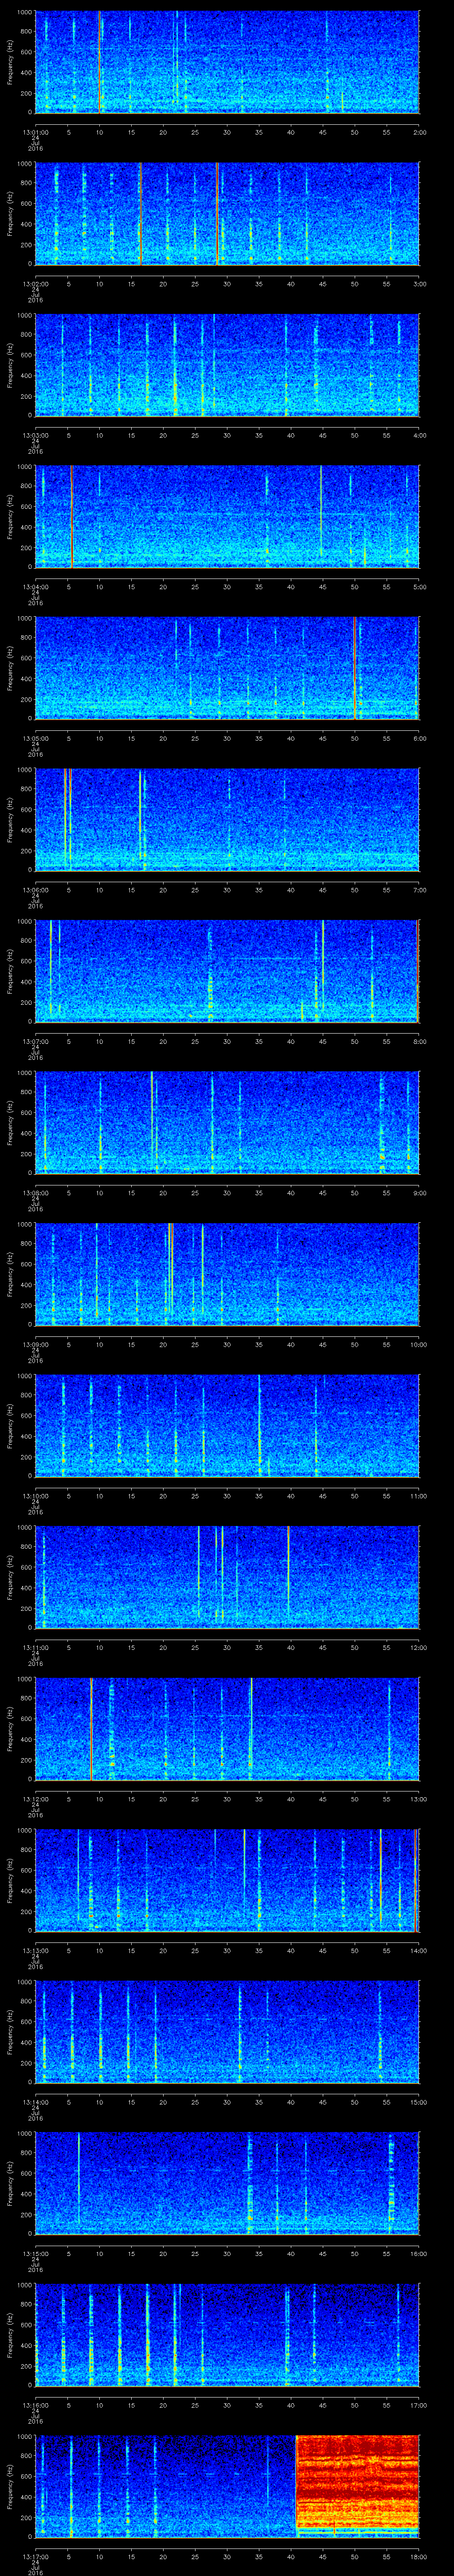Click the 13:05:00 start time label
This screenshot has width=454, height=2576.
pyautogui.click(x=35, y=739)
